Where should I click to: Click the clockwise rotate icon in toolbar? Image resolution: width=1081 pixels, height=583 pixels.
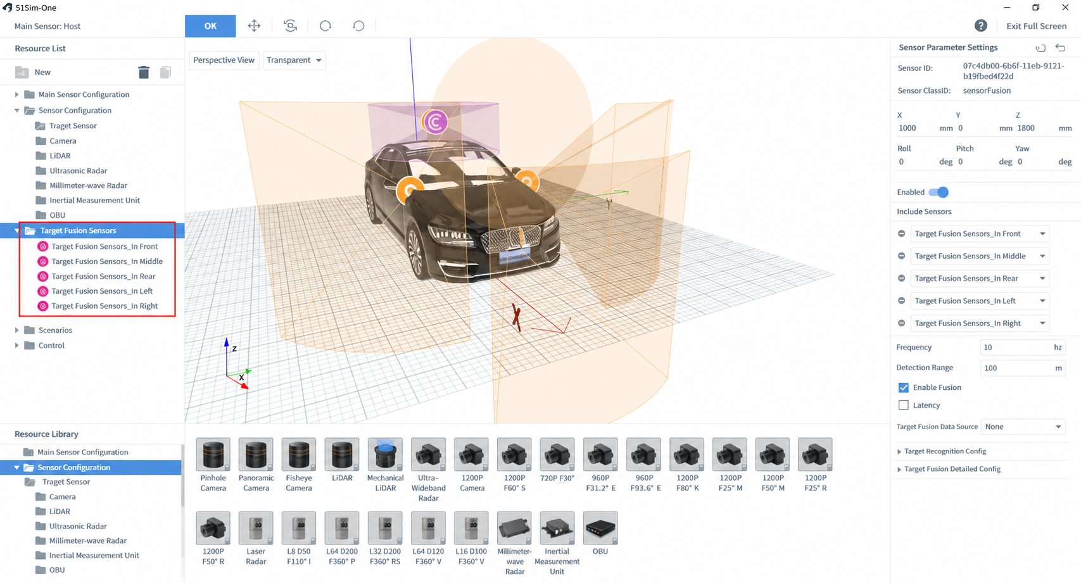tap(326, 26)
